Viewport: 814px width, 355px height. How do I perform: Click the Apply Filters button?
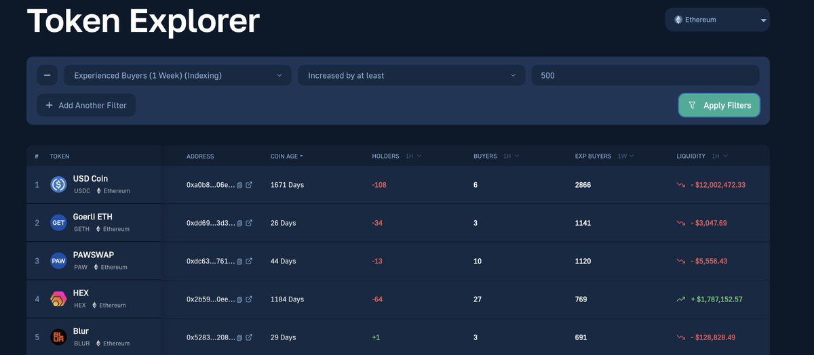[719, 106]
